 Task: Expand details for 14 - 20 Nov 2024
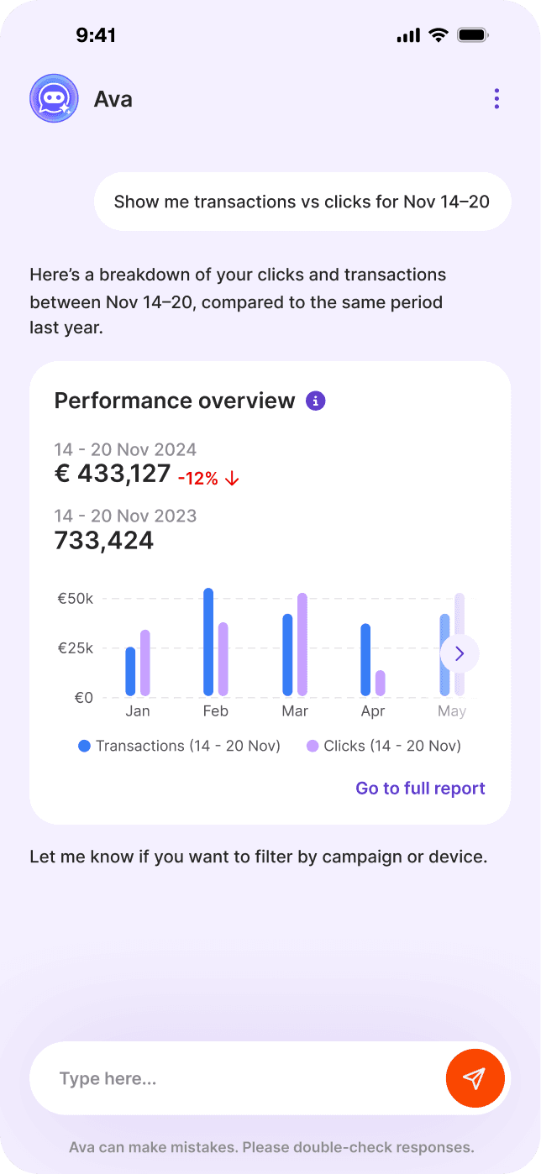tap(124, 450)
